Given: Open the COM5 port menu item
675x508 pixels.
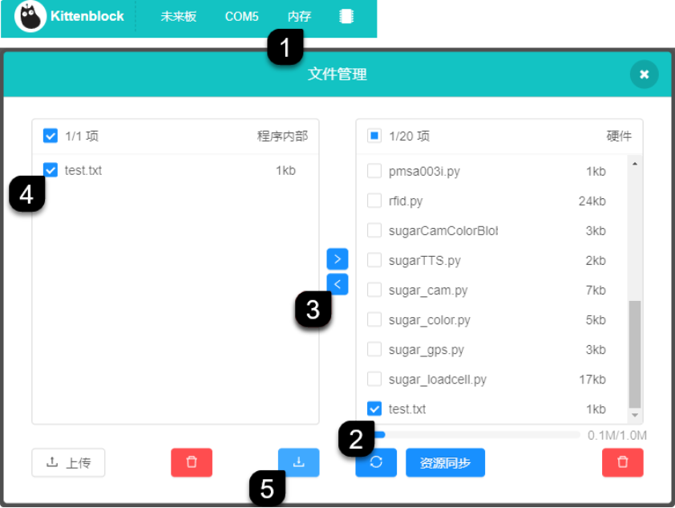Looking at the screenshot, I should (x=242, y=16).
